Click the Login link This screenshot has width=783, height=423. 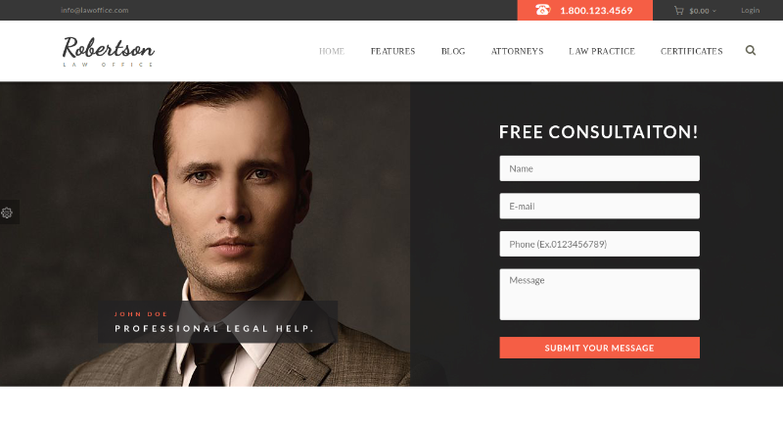[x=750, y=10]
